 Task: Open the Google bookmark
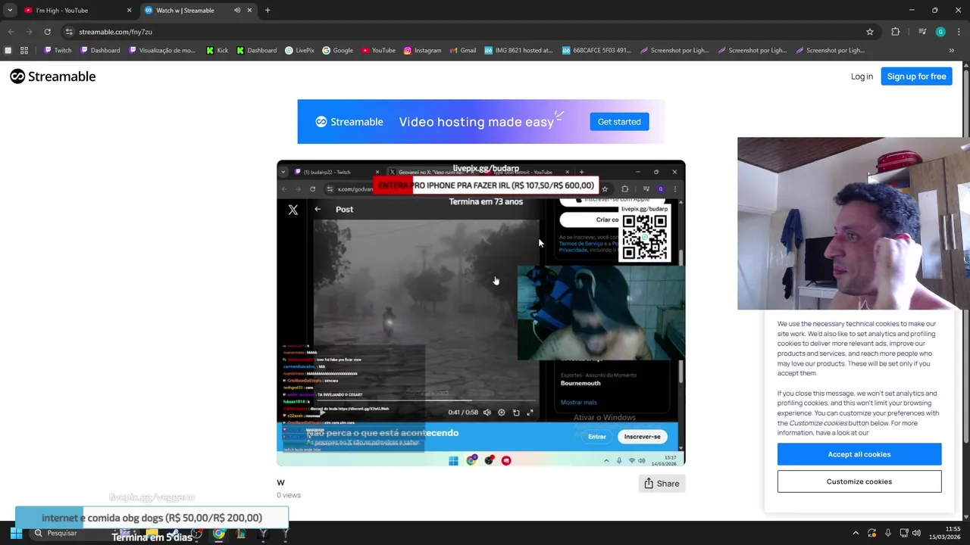[x=337, y=51]
